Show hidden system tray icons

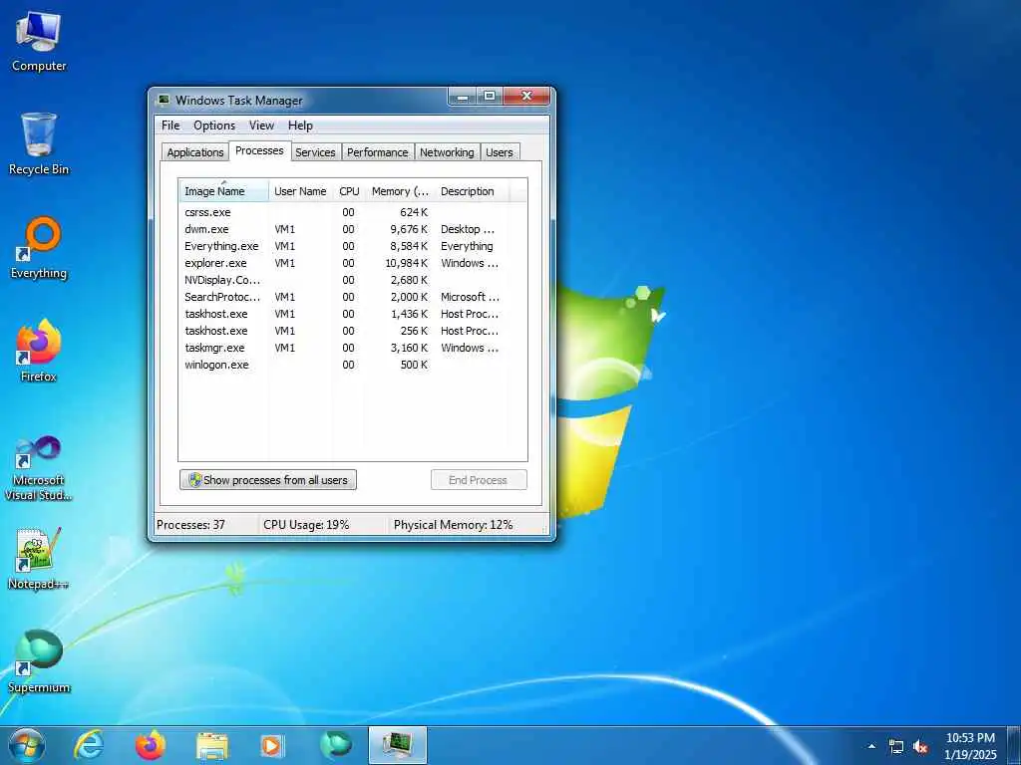tap(871, 746)
